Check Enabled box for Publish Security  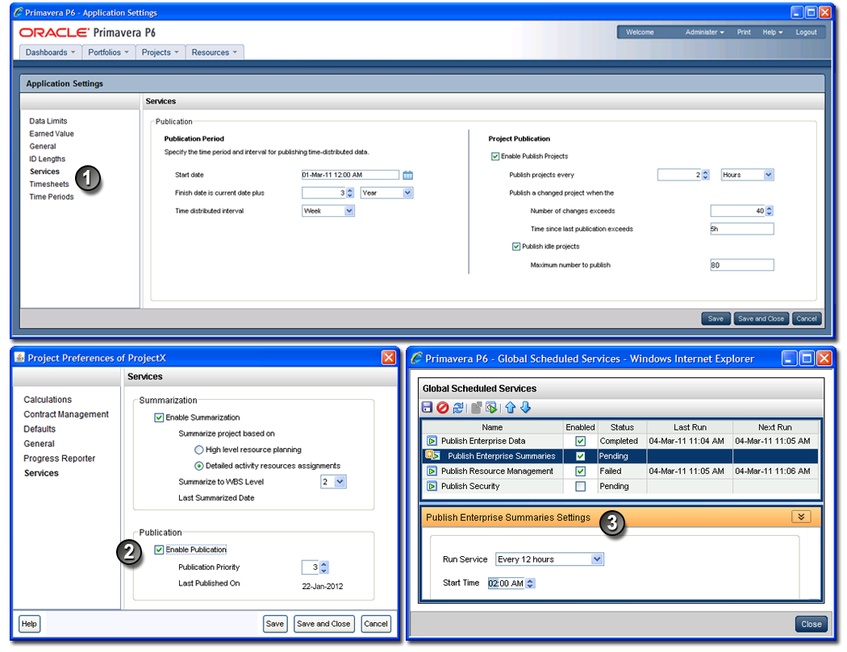click(580, 486)
